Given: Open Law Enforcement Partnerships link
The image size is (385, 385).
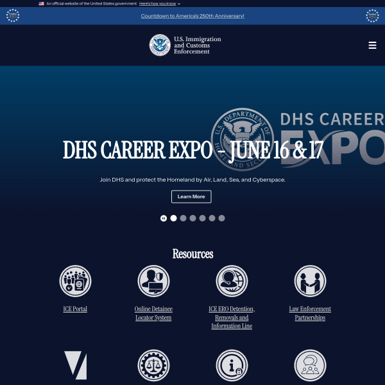Looking at the screenshot, I should pos(310,313).
